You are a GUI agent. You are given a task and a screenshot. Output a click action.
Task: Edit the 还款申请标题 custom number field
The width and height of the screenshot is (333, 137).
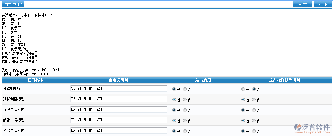(x=119, y=131)
